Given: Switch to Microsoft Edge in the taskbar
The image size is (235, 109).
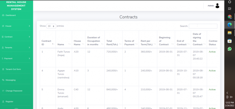Looking at the screenshot, I should [x=229, y=25].
